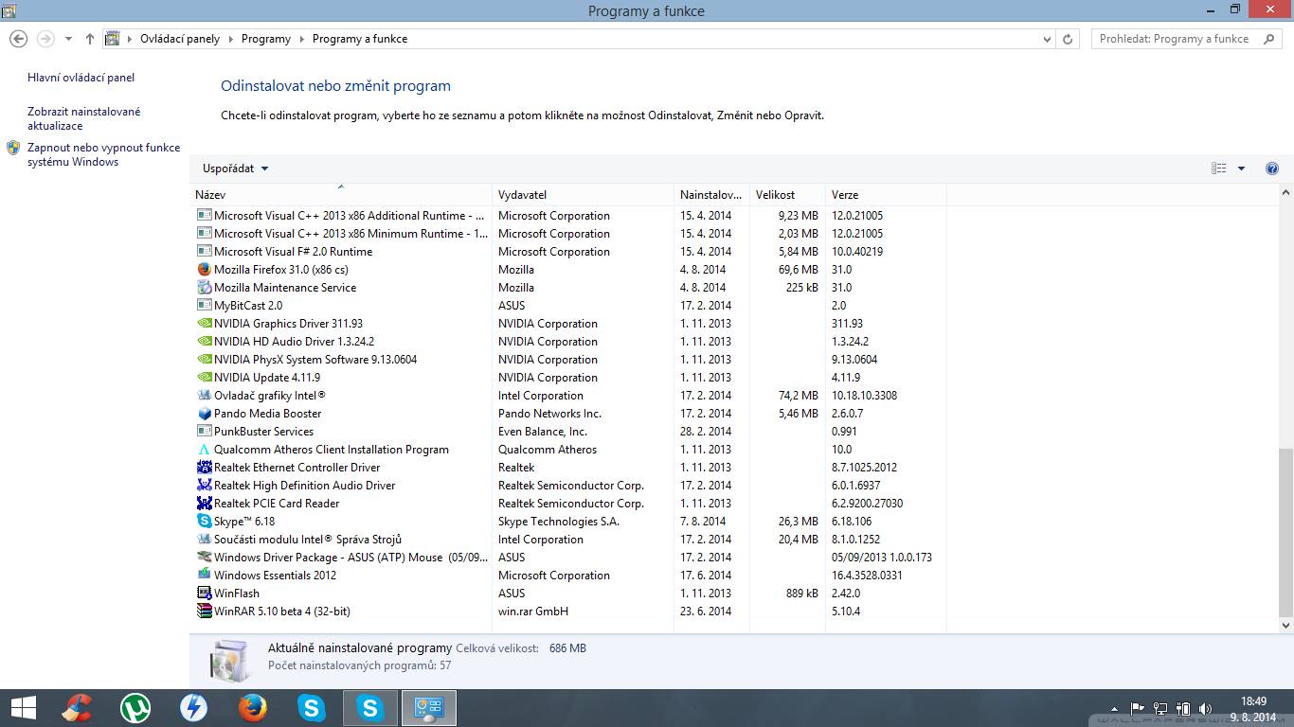Open Hlavní ovládací panel link
1294x727 pixels.
pos(81,78)
